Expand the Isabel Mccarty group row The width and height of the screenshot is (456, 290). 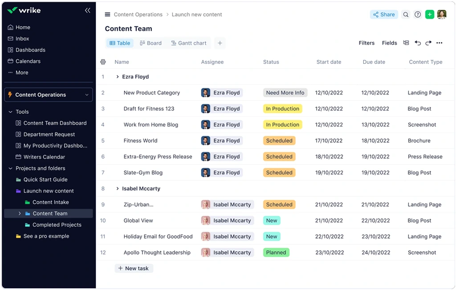(118, 189)
